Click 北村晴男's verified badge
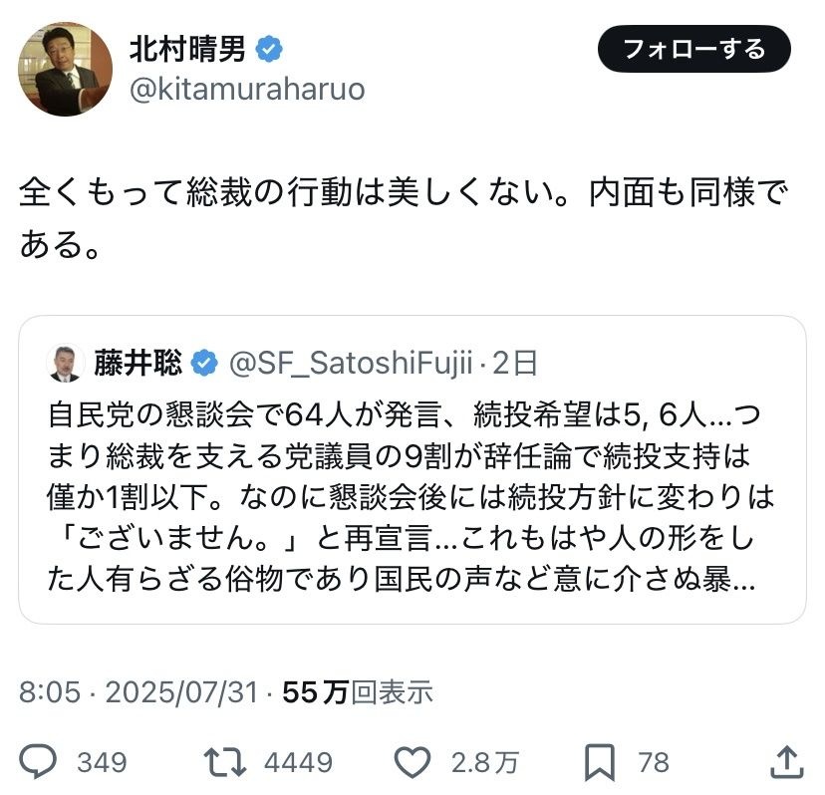The width and height of the screenshot is (825, 795). click(x=269, y=48)
